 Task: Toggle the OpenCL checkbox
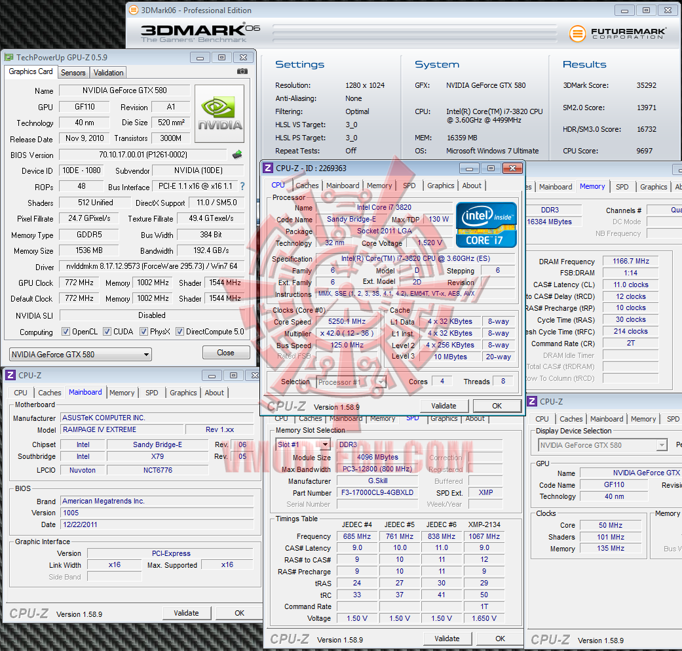(x=66, y=332)
